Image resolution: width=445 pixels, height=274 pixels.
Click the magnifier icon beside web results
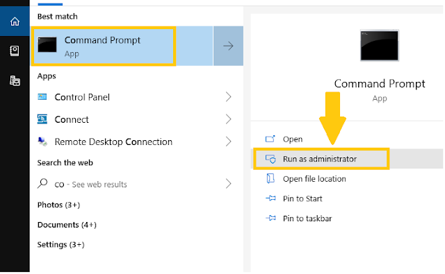(x=42, y=183)
